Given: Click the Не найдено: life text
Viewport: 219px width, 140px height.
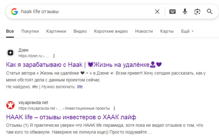Looking at the screenshot, I should 22,87.
